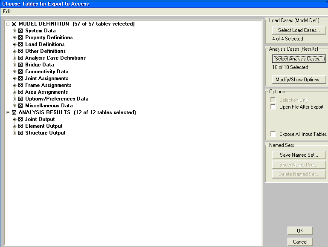Uncheck the Area Assignments checkbox

tap(20, 92)
